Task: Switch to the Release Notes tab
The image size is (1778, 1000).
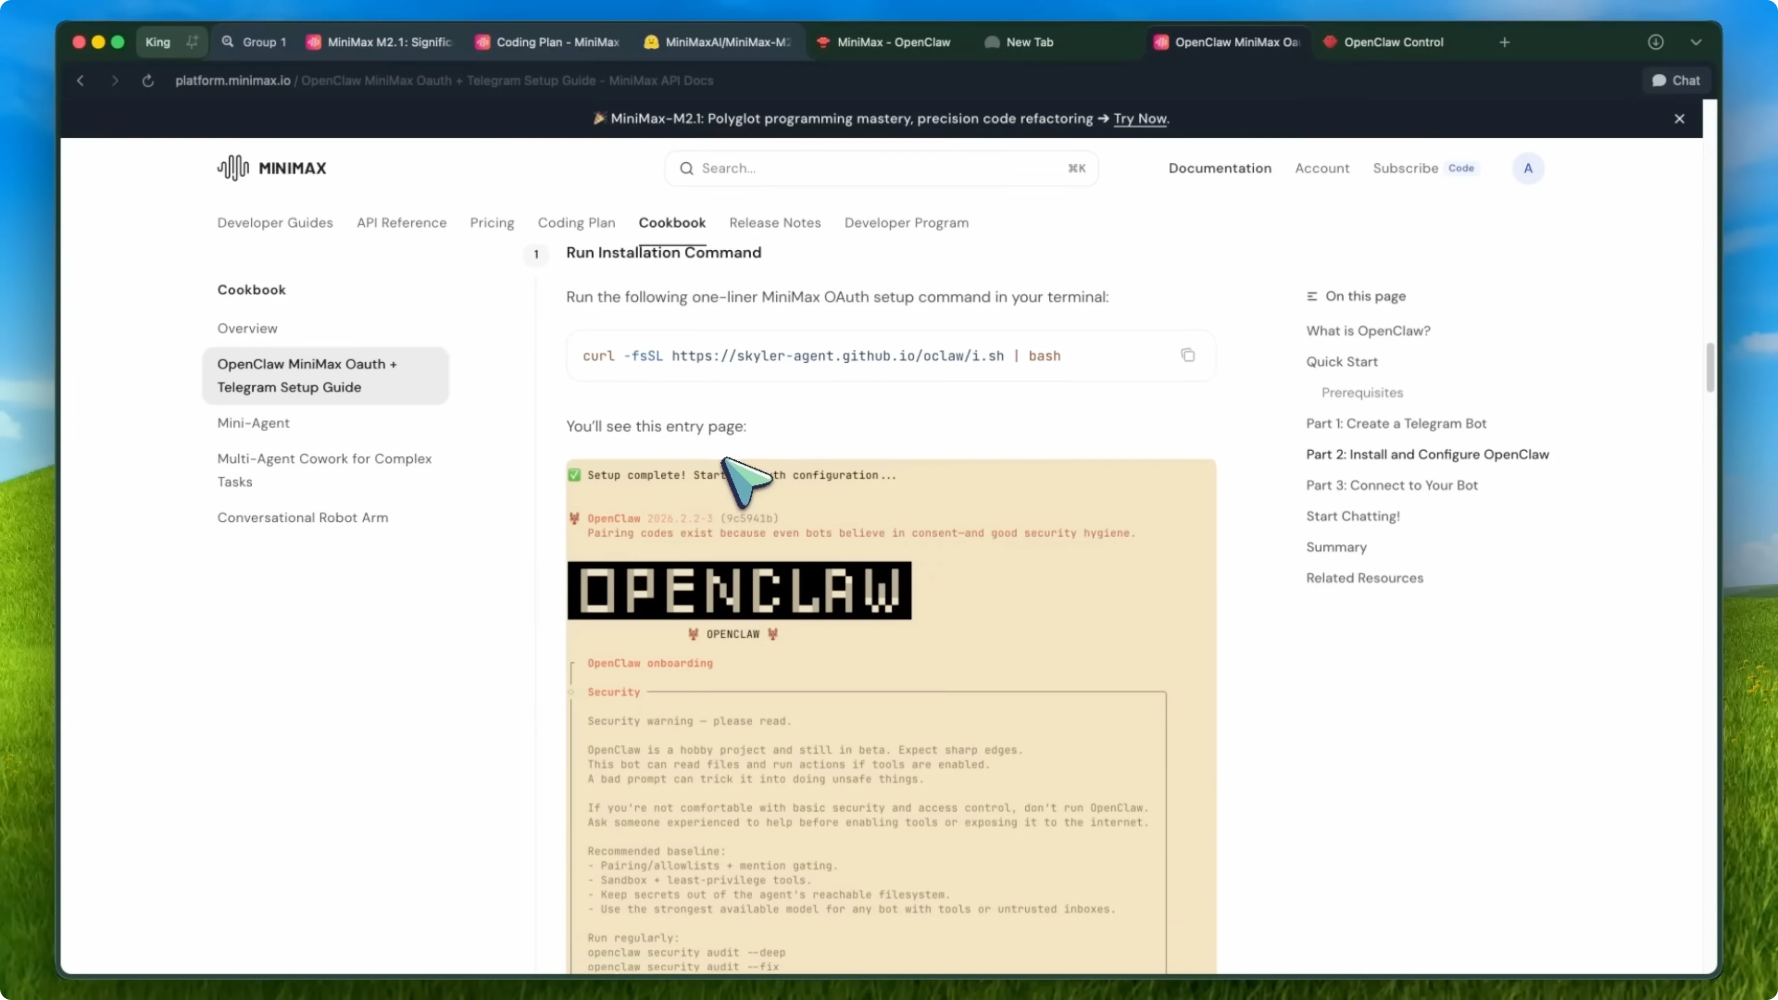Action: (775, 222)
